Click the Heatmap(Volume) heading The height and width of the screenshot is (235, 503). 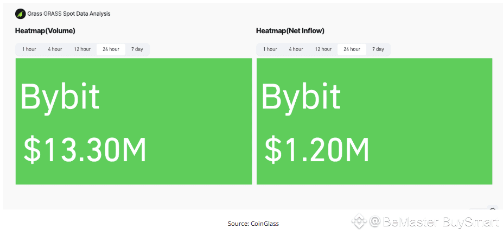45,31
